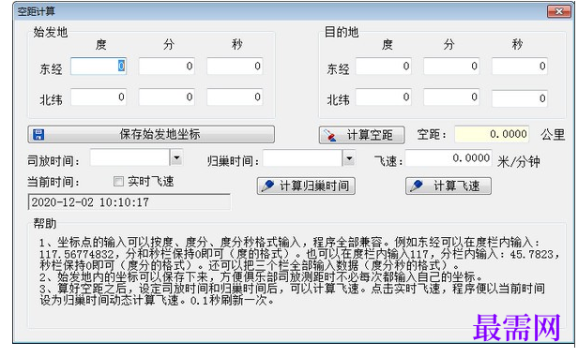
Task: Click the 当前时间 label
Action: click(53, 182)
